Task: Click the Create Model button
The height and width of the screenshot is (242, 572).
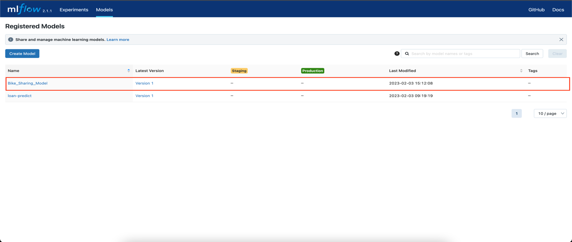Action: coord(22,53)
